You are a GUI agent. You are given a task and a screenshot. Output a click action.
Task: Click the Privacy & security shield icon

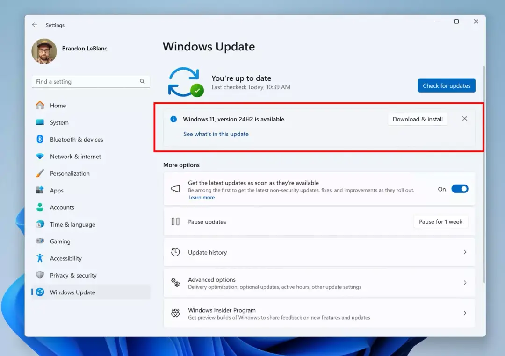point(40,275)
